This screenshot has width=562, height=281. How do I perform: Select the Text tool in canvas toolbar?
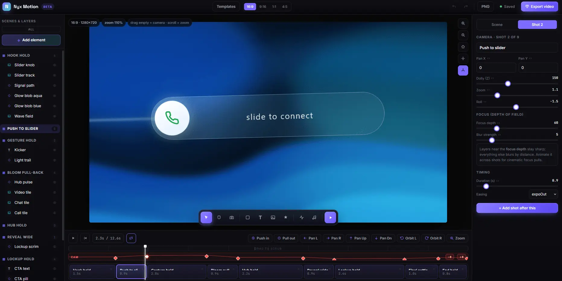coord(260,217)
